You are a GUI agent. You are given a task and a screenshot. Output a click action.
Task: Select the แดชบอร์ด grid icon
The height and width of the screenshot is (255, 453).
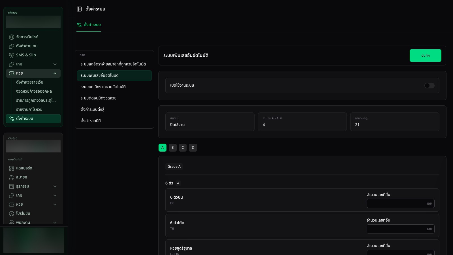[x=12, y=168]
